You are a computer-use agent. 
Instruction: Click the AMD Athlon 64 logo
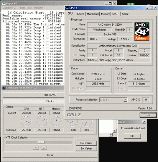[x=142, y=31]
